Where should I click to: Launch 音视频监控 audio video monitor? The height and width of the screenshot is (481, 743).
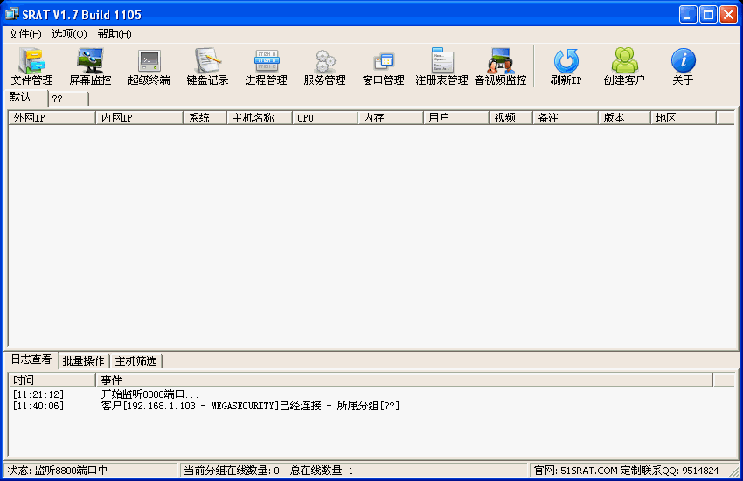point(500,66)
